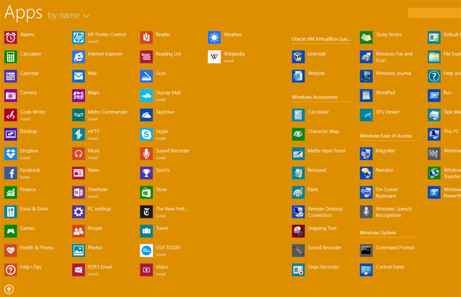Click the Metro Commander icon

[79, 115]
